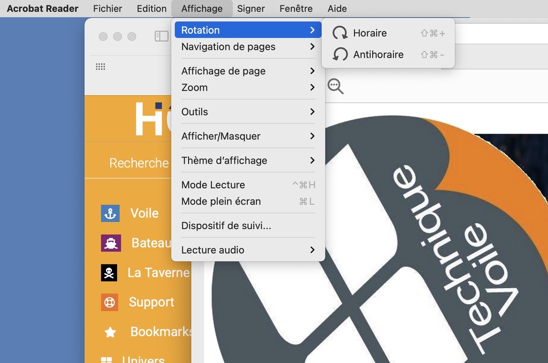Expand the Affichage de page submenu arrow
The image size is (548, 363).
click(x=313, y=71)
